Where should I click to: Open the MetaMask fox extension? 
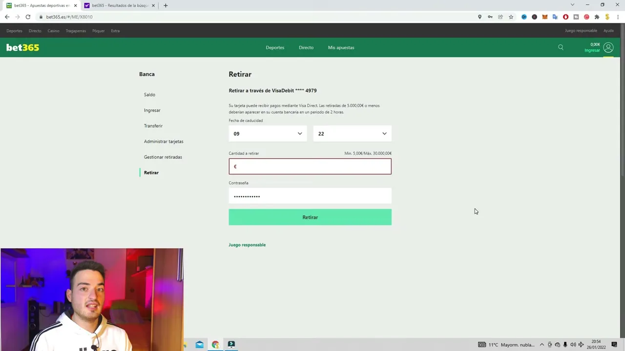point(545,17)
